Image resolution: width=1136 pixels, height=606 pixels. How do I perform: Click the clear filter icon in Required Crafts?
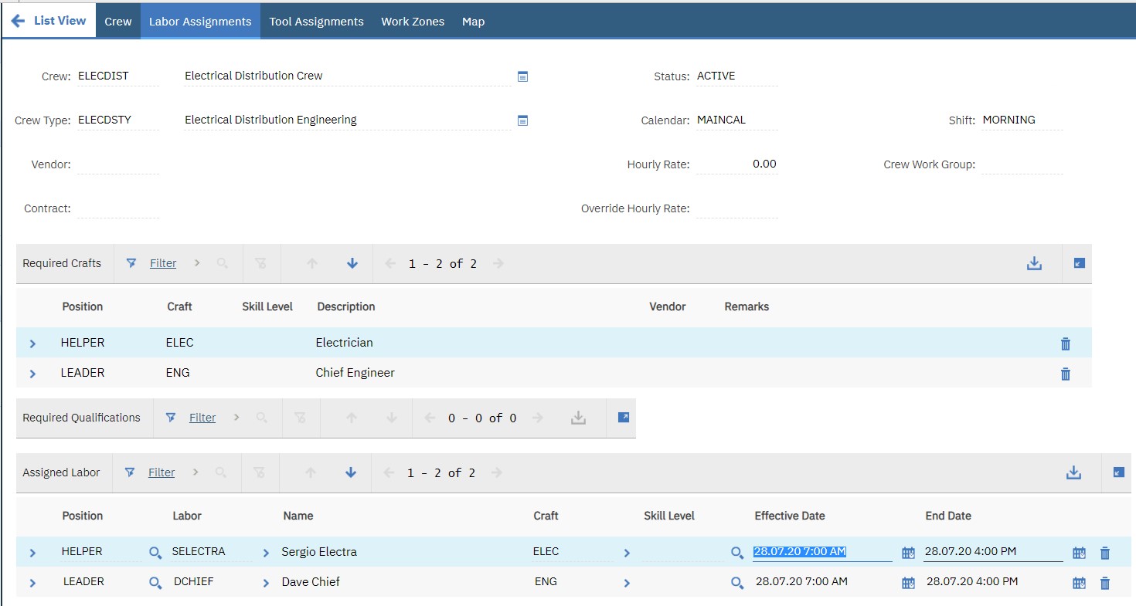click(x=260, y=262)
